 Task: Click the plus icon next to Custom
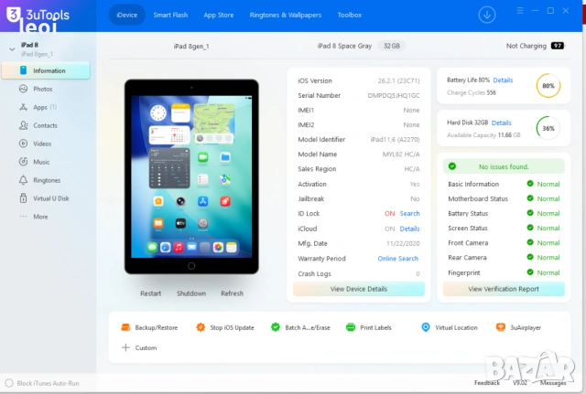pos(125,347)
